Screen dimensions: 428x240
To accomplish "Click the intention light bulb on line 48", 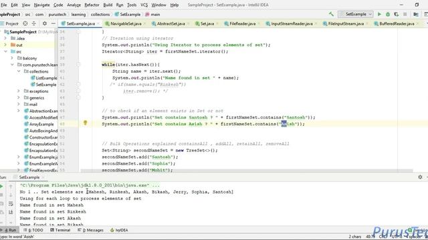I will (x=85, y=123).
